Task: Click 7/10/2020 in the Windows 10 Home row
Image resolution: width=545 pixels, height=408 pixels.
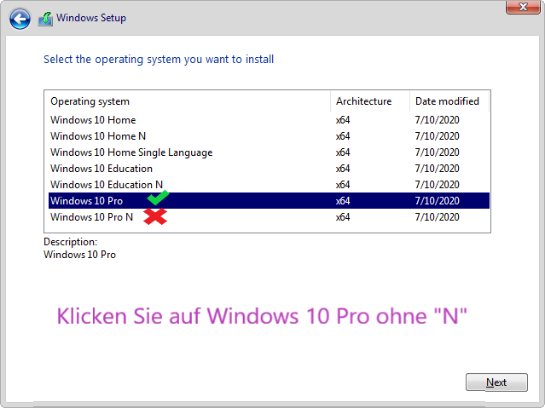Action: 437,120
